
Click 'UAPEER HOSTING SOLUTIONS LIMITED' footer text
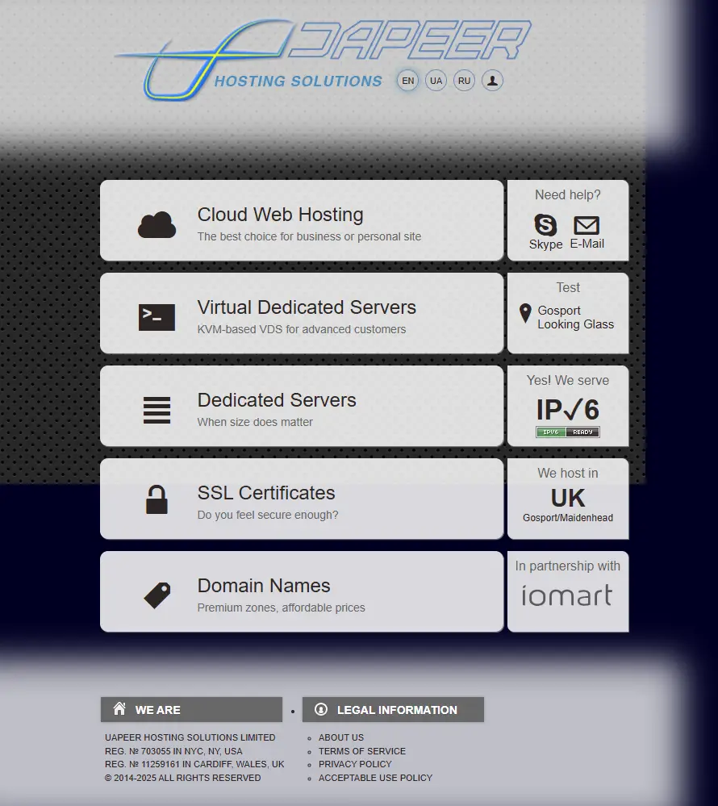coord(190,737)
